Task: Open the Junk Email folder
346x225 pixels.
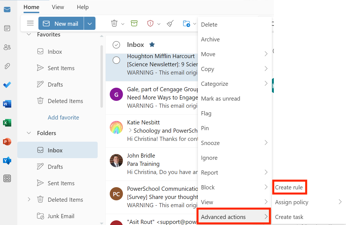Action: pos(58,216)
